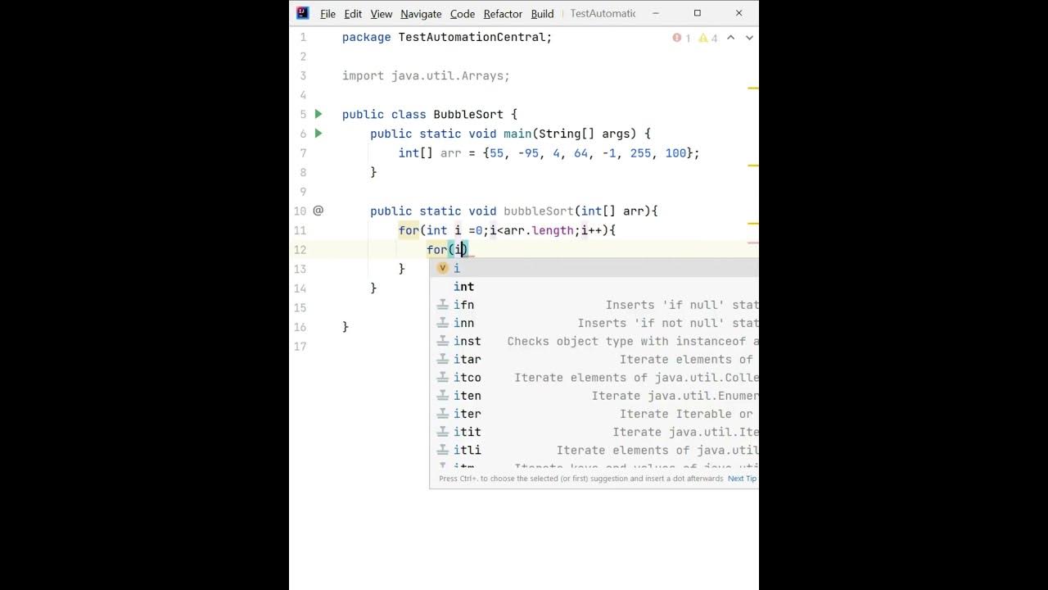The image size is (1048, 590).
Task: Click the template icon beside 'itit'
Action: tap(442, 432)
